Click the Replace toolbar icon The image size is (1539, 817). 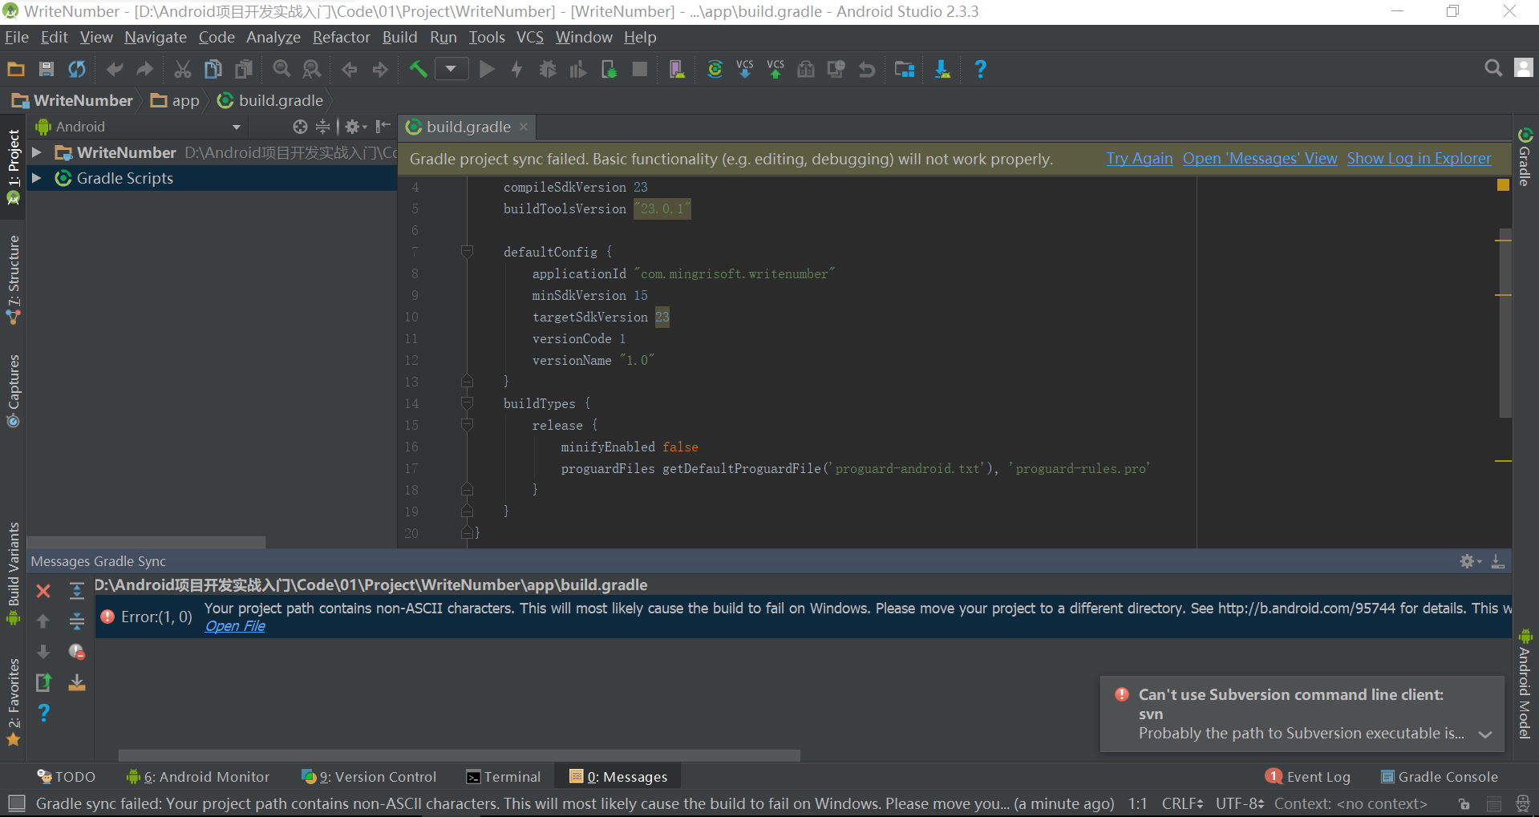click(x=312, y=70)
